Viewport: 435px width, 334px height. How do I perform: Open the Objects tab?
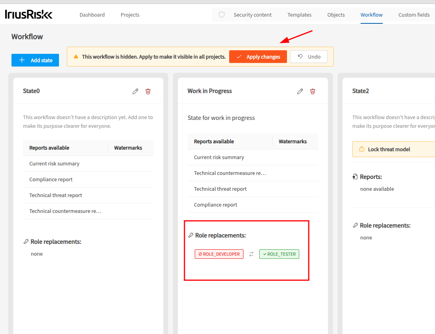click(x=336, y=15)
